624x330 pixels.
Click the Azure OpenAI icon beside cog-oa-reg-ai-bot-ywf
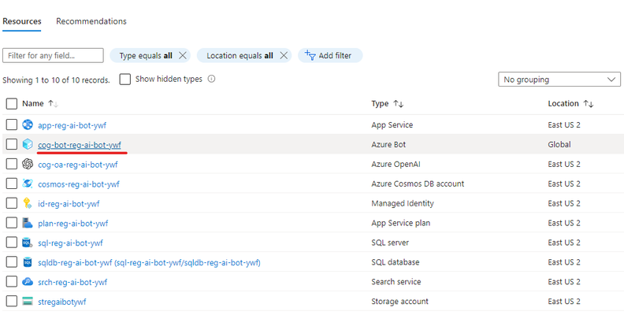pyautogui.click(x=28, y=164)
